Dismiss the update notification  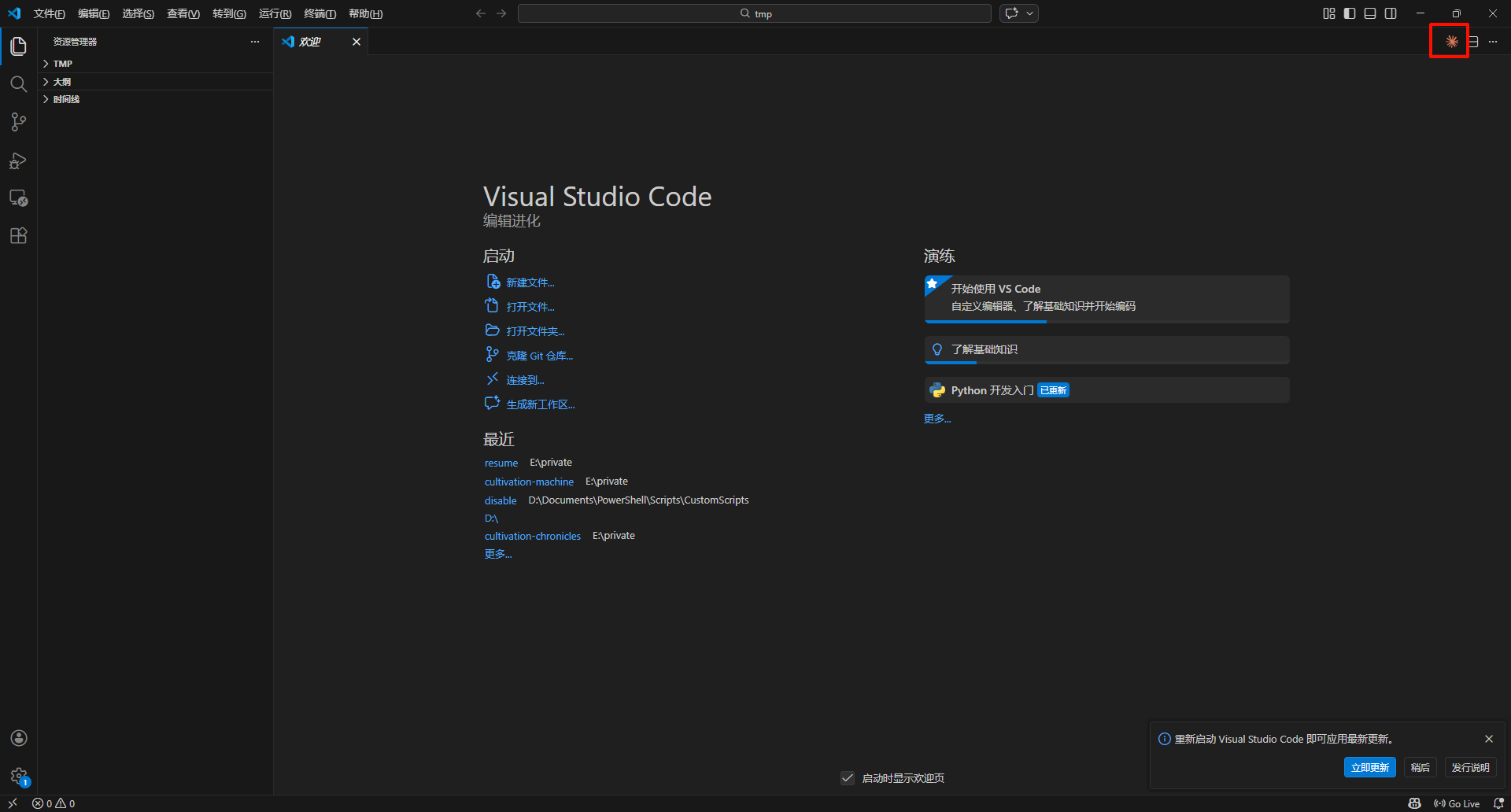pyautogui.click(x=1489, y=739)
